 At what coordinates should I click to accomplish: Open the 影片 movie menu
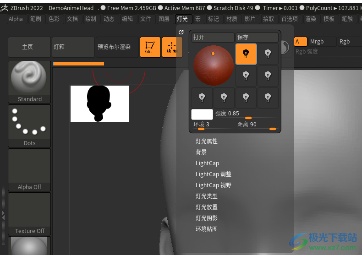[251, 19]
